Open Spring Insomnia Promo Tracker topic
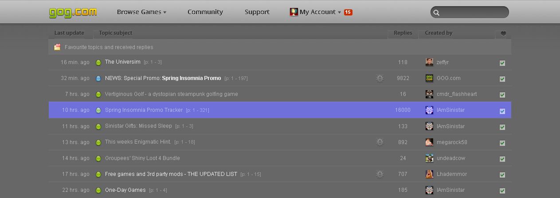This screenshot has width=560, height=198. click(x=144, y=110)
